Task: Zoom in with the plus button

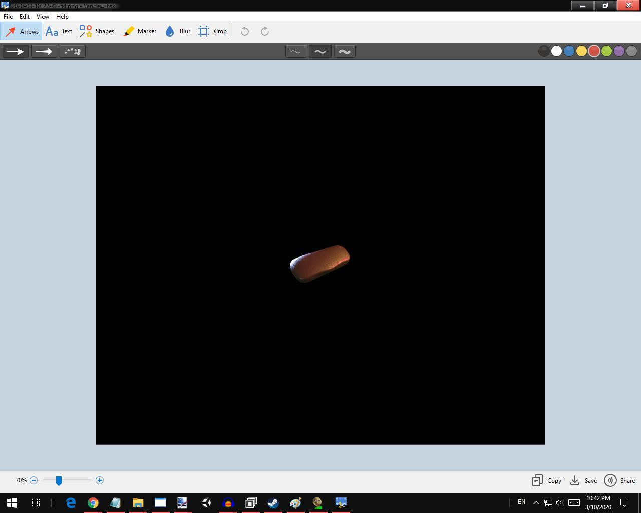Action: click(100, 480)
